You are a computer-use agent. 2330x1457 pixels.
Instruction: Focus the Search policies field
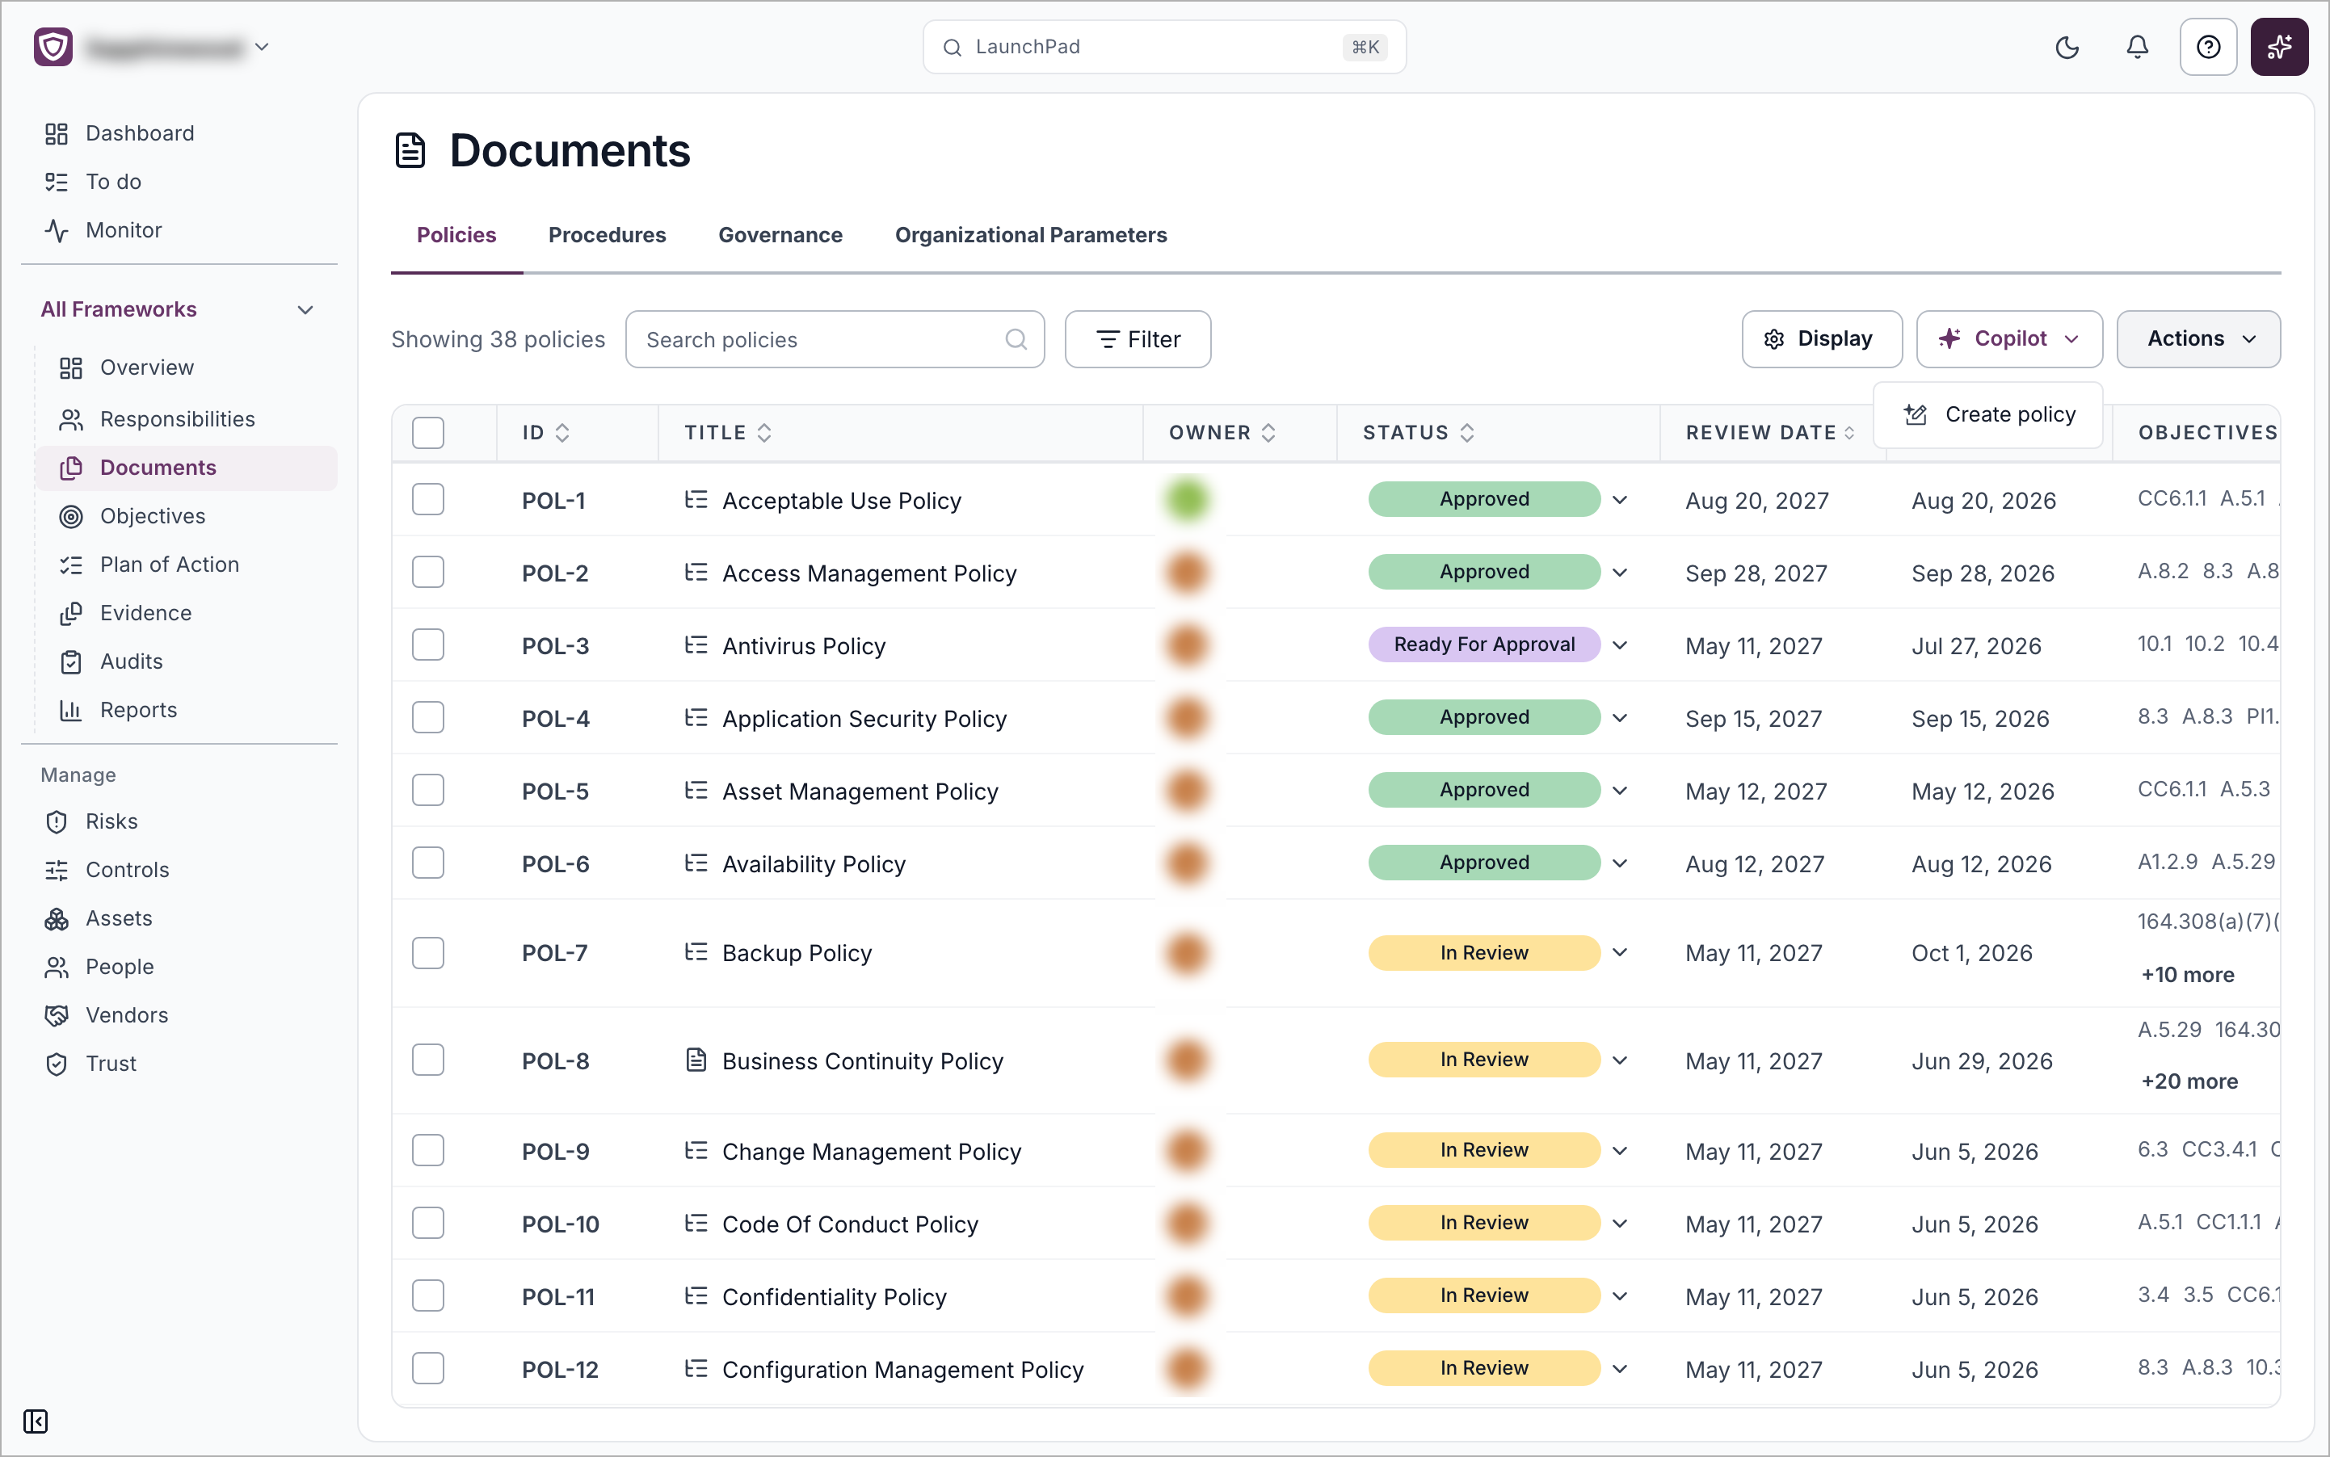pyautogui.click(x=835, y=339)
